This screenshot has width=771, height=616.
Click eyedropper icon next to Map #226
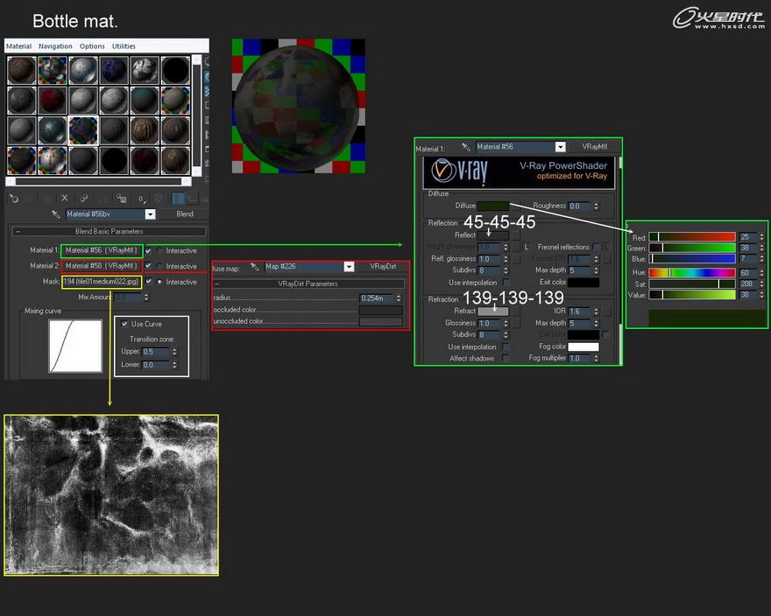(254, 267)
